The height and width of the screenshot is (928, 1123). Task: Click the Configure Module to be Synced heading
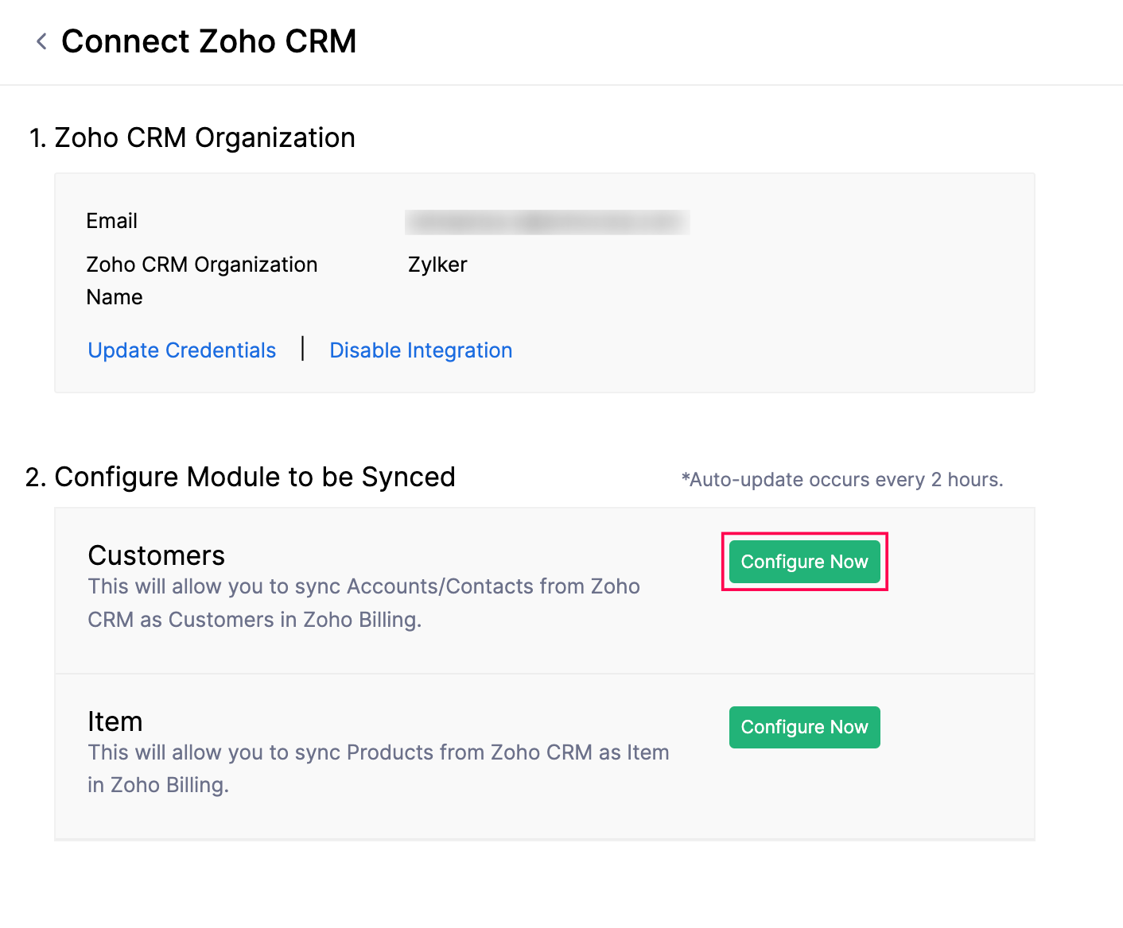(255, 477)
